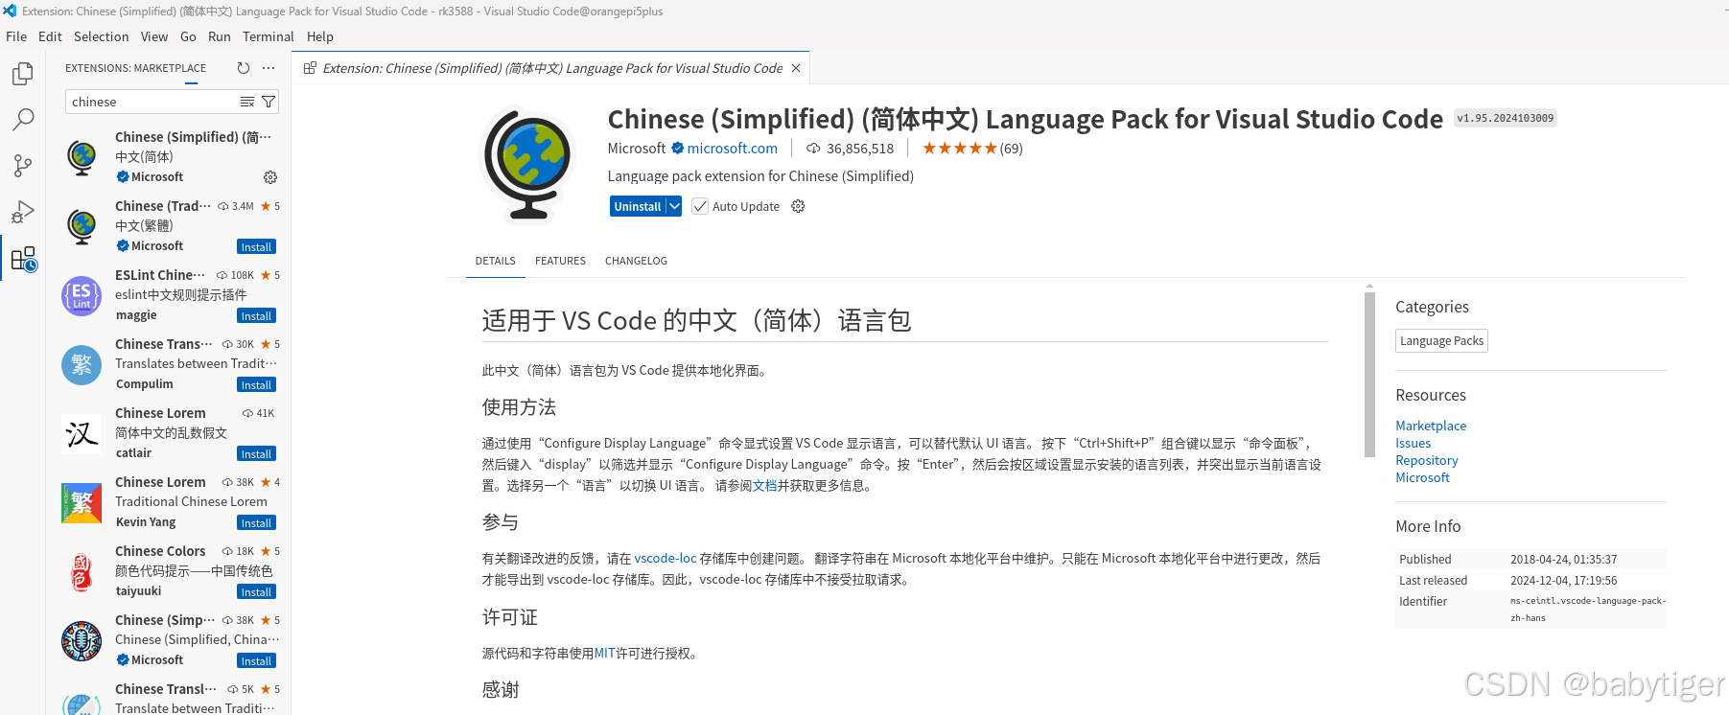
Task: Open the Extensions views and more actions menu
Action: (x=269, y=68)
